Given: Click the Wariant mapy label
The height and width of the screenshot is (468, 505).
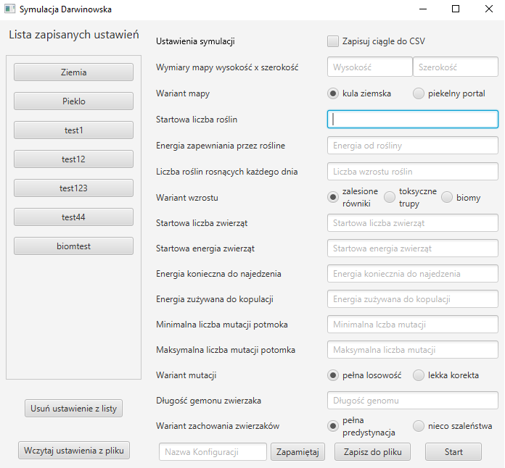Looking at the screenshot, I should (183, 93).
